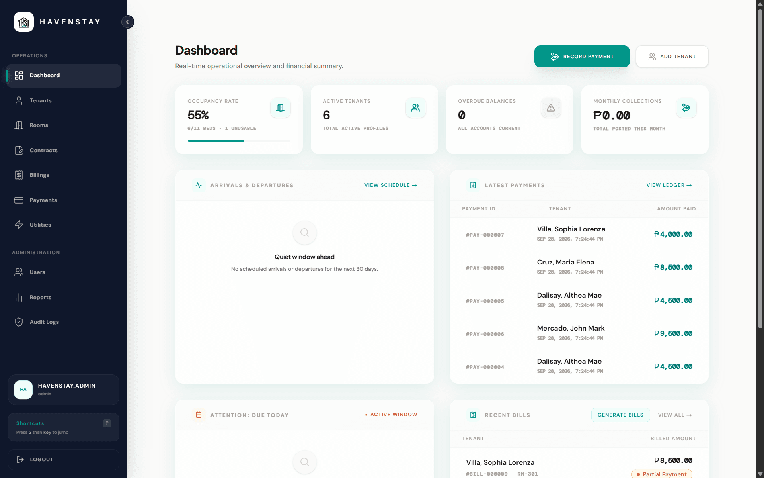Viewport: 764px width, 478px height.
Task: Click the Occupancy Rate door icon
Action: tap(281, 108)
